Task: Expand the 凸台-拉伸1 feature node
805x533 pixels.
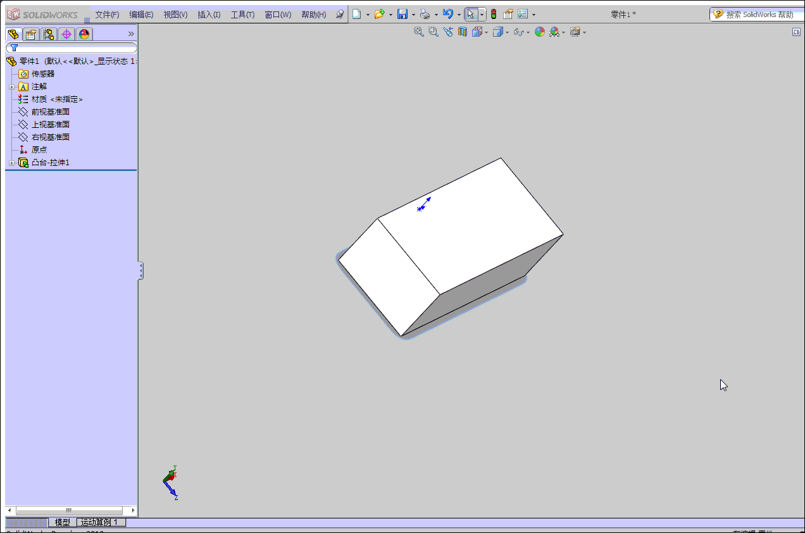Action: [11, 163]
